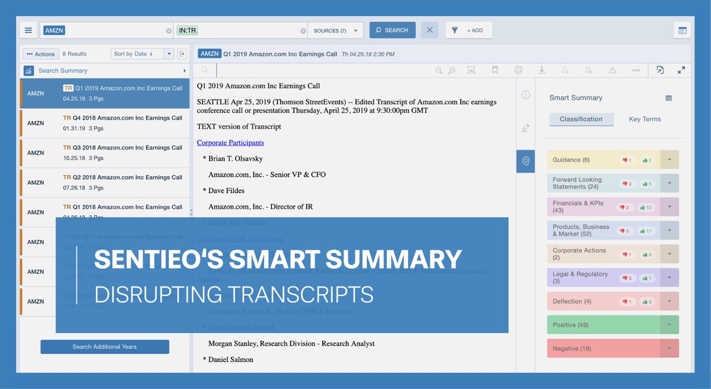The width and height of the screenshot is (711, 389).
Task: Open the hamburger main menu
Action: point(28,30)
